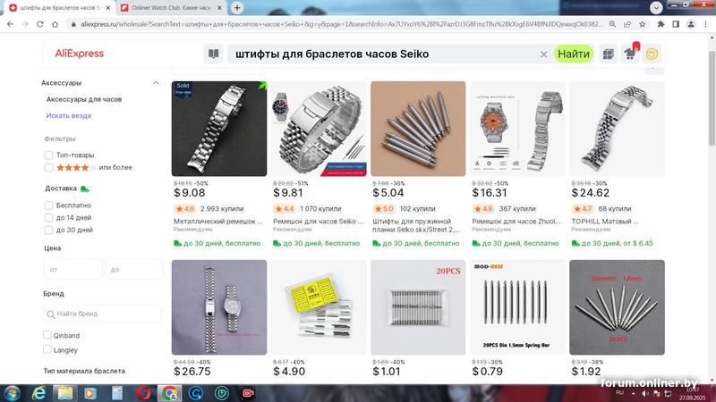Collapse the Аксессуары category section
The width and height of the screenshot is (716, 402).
[156, 83]
